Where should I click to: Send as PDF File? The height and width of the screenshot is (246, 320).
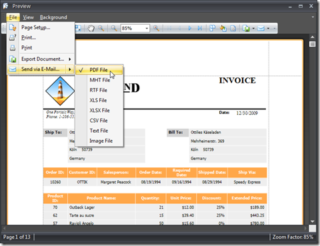pyautogui.click(x=99, y=70)
